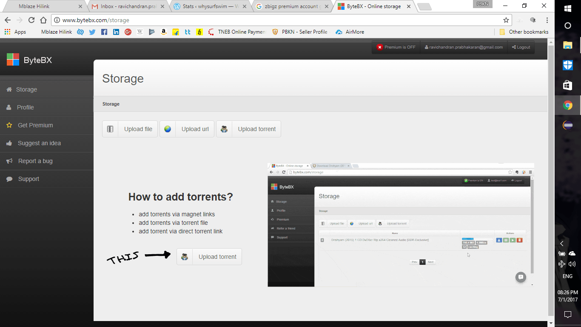Open Twitter from the bookmarks bar

click(x=92, y=32)
